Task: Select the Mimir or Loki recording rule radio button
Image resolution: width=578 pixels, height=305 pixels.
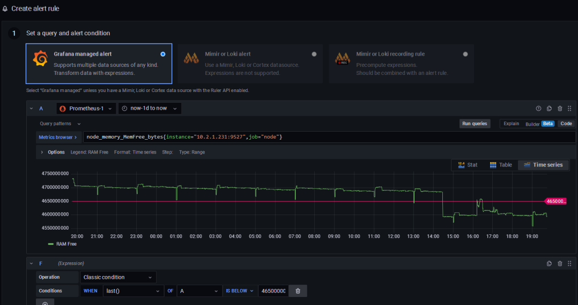Action: coord(465,54)
